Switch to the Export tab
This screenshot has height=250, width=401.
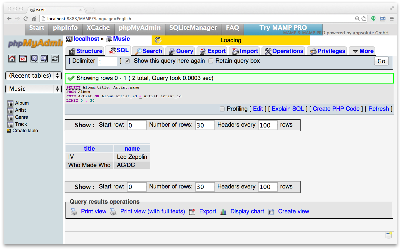coord(212,51)
